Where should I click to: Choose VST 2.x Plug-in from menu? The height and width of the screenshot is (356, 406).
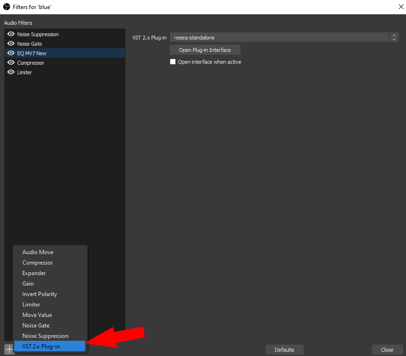[x=41, y=346]
